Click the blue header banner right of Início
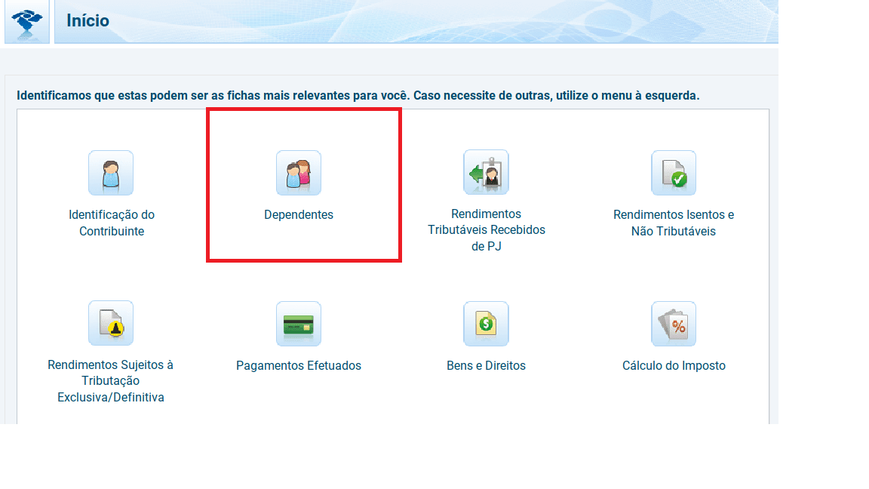 point(453,21)
